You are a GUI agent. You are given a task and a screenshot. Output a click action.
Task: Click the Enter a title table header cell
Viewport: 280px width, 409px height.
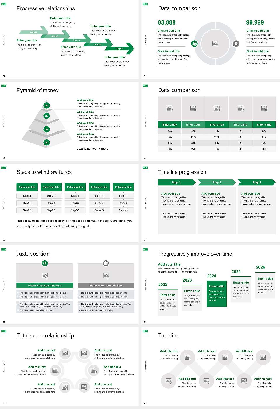pos(169,124)
